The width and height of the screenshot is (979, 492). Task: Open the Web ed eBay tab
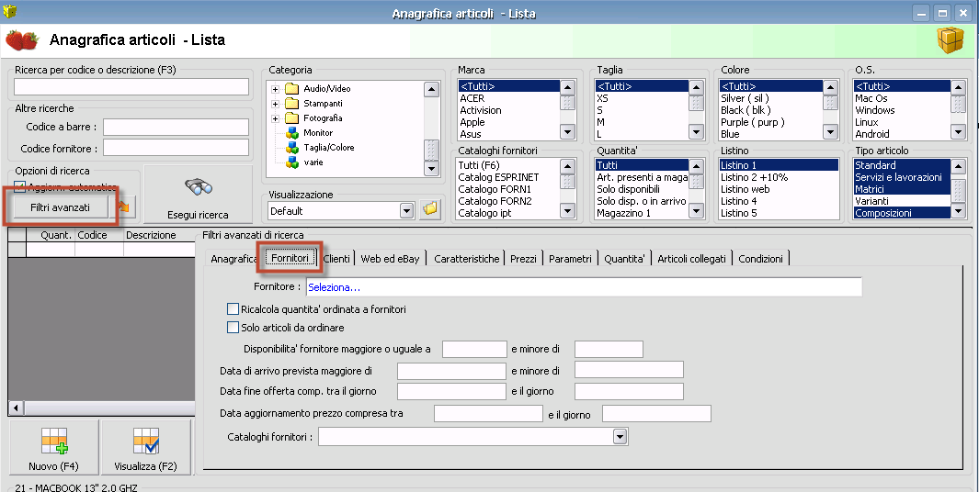click(391, 258)
